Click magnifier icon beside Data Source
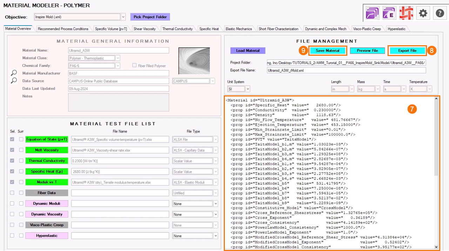Screen dimensions: 449x251 [14, 81]
